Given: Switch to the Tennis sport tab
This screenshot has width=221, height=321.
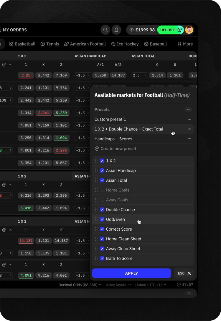Looking at the screenshot, I should coord(50,44).
